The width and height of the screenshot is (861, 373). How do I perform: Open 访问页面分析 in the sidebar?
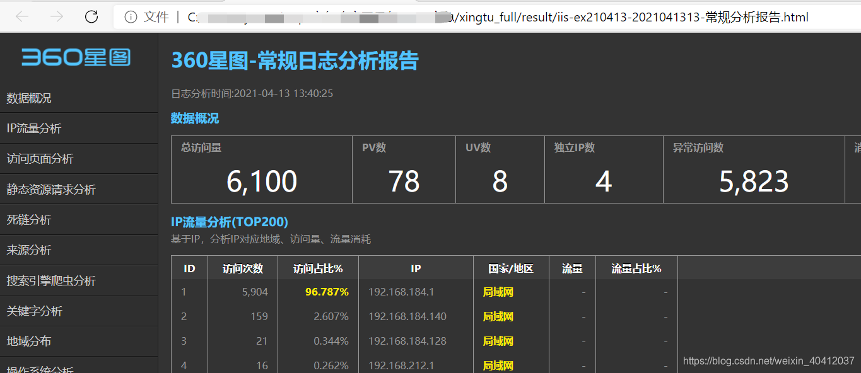pyautogui.click(x=79, y=159)
